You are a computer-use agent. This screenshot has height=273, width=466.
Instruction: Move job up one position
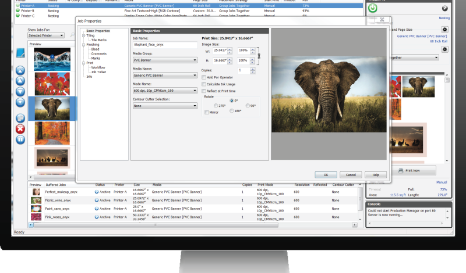click(x=20, y=81)
